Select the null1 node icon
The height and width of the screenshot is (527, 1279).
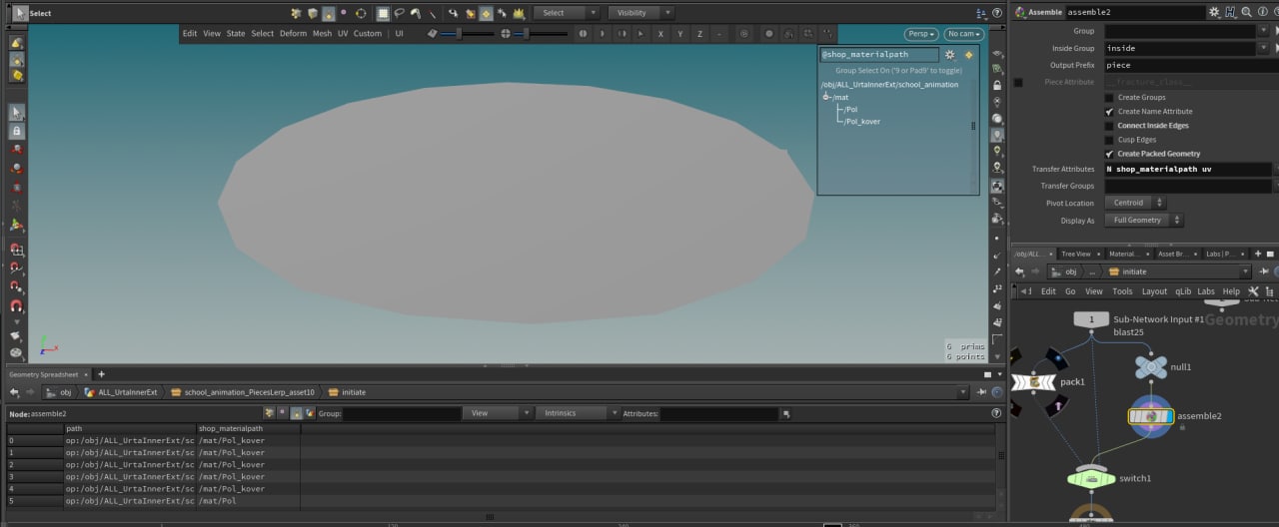tap(1151, 367)
